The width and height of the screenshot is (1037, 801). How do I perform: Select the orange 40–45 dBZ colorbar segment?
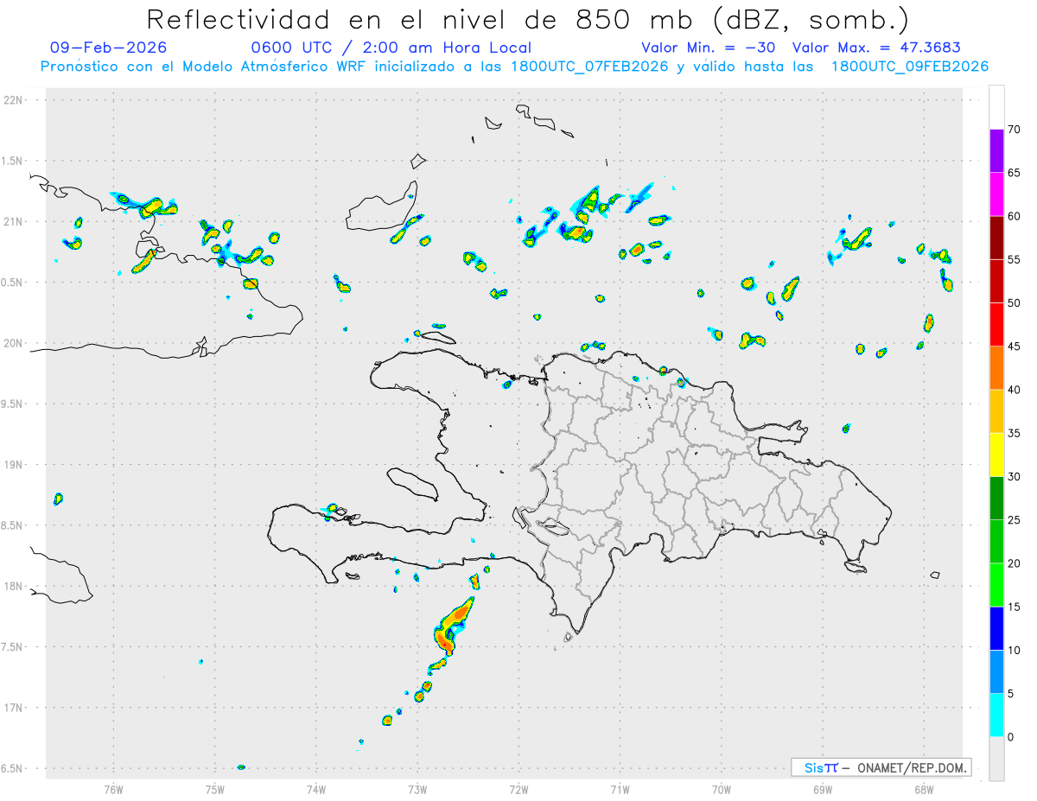tap(996, 368)
